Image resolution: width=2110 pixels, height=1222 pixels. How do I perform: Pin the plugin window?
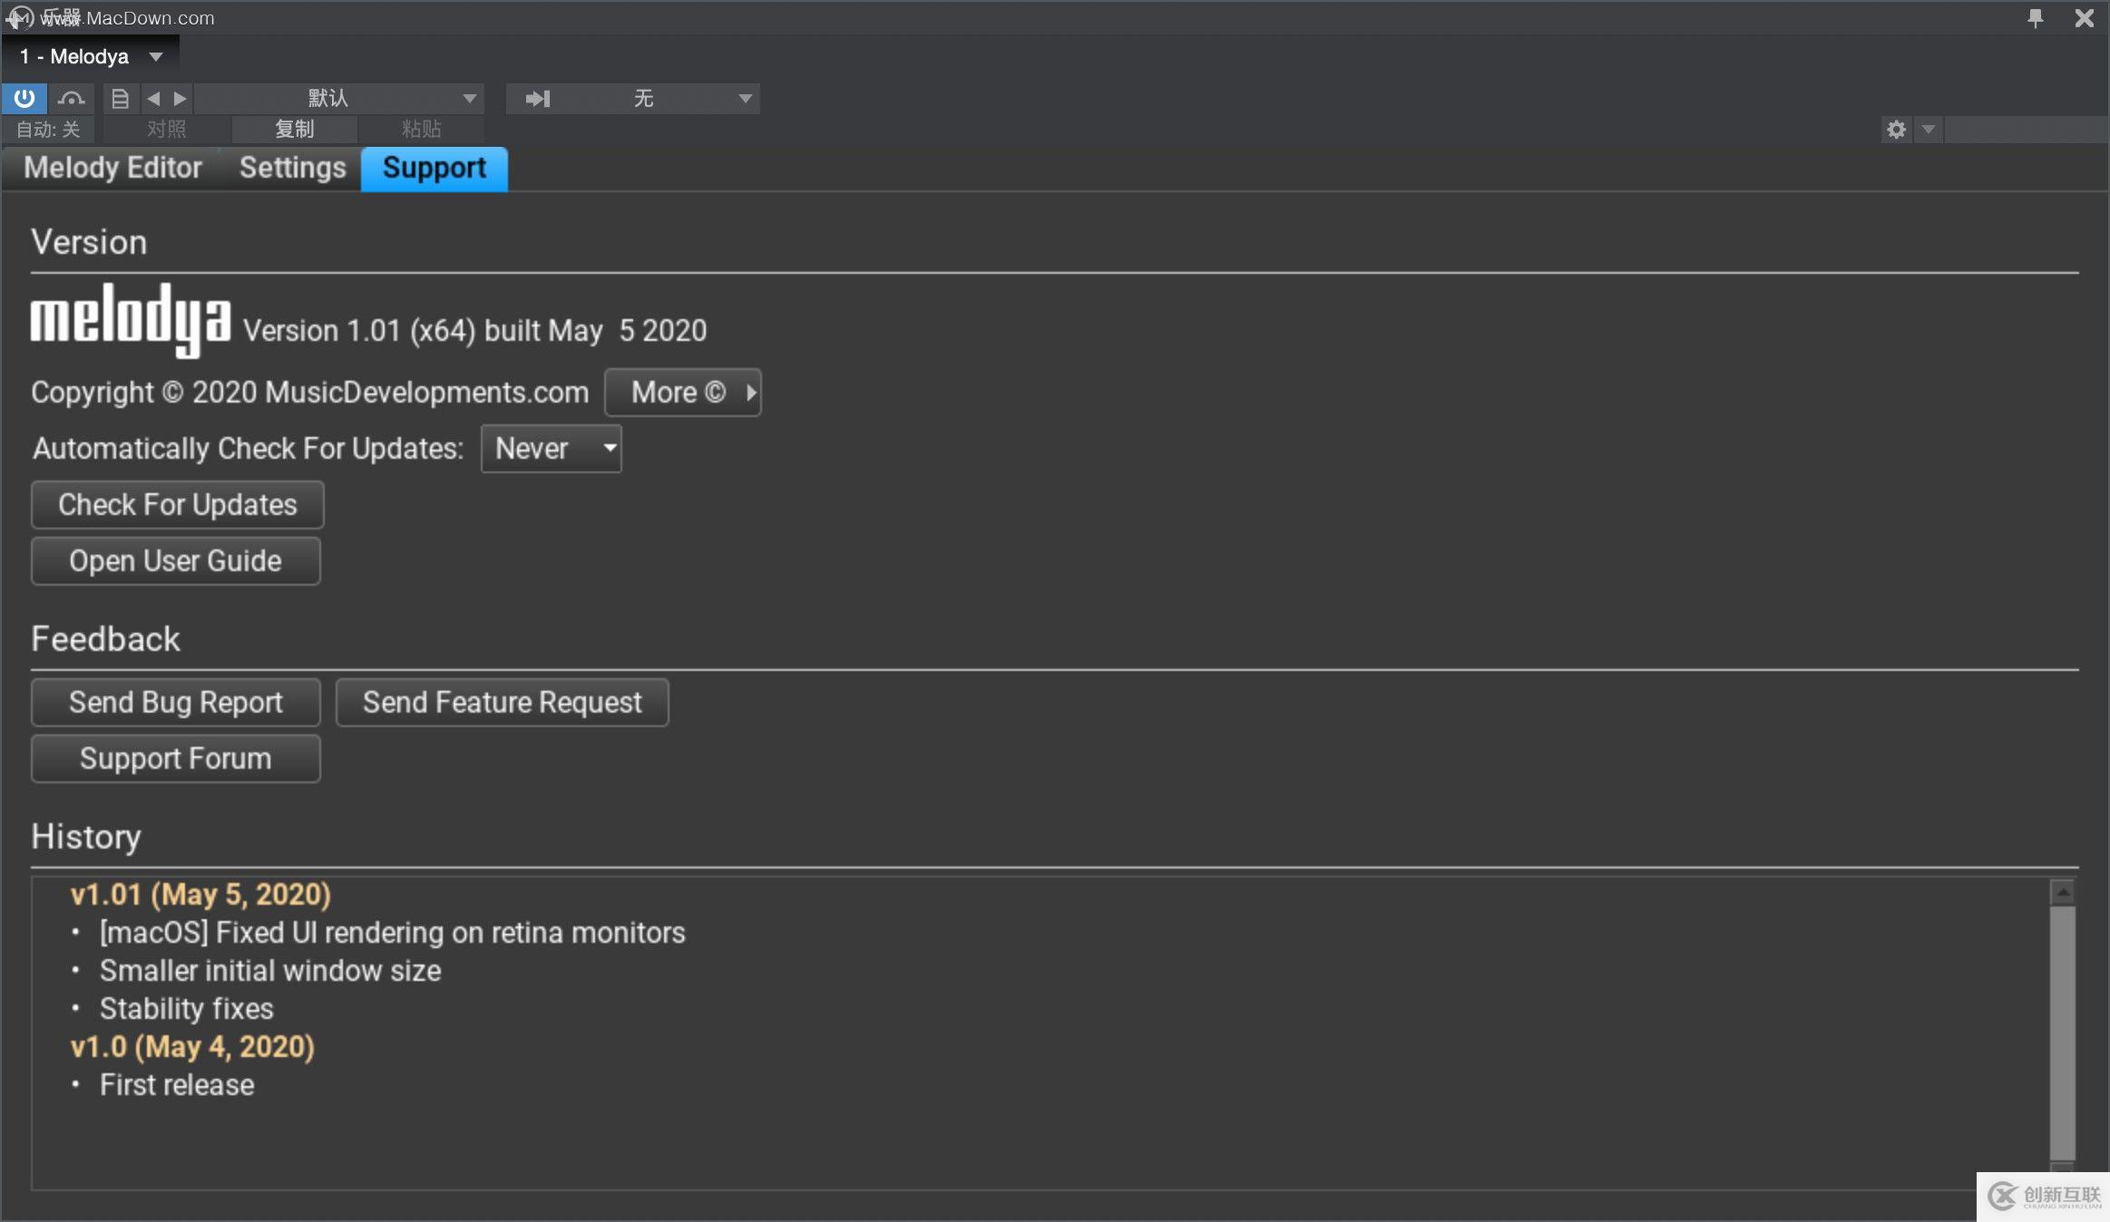click(x=2036, y=18)
